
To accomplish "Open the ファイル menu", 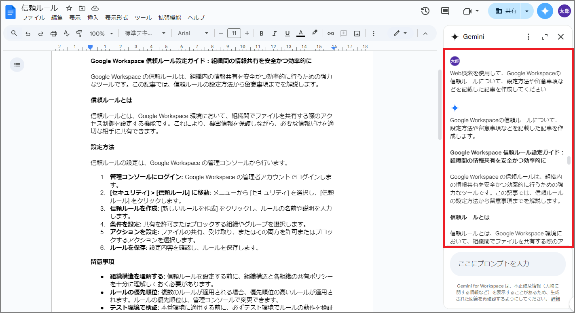I will [33, 18].
